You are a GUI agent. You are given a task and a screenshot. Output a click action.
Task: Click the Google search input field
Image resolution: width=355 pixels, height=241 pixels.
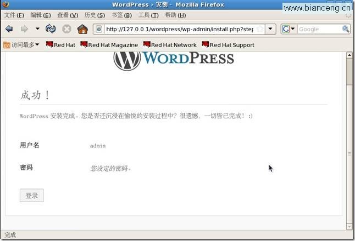click(x=319, y=29)
